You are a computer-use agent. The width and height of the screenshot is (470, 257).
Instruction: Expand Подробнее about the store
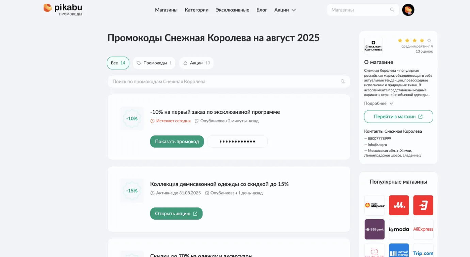pyautogui.click(x=379, y=103)
